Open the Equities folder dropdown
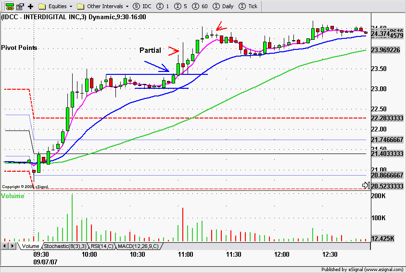 55,6
